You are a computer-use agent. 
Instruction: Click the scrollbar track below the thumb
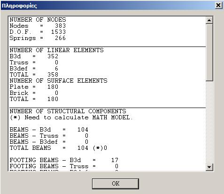209,122
